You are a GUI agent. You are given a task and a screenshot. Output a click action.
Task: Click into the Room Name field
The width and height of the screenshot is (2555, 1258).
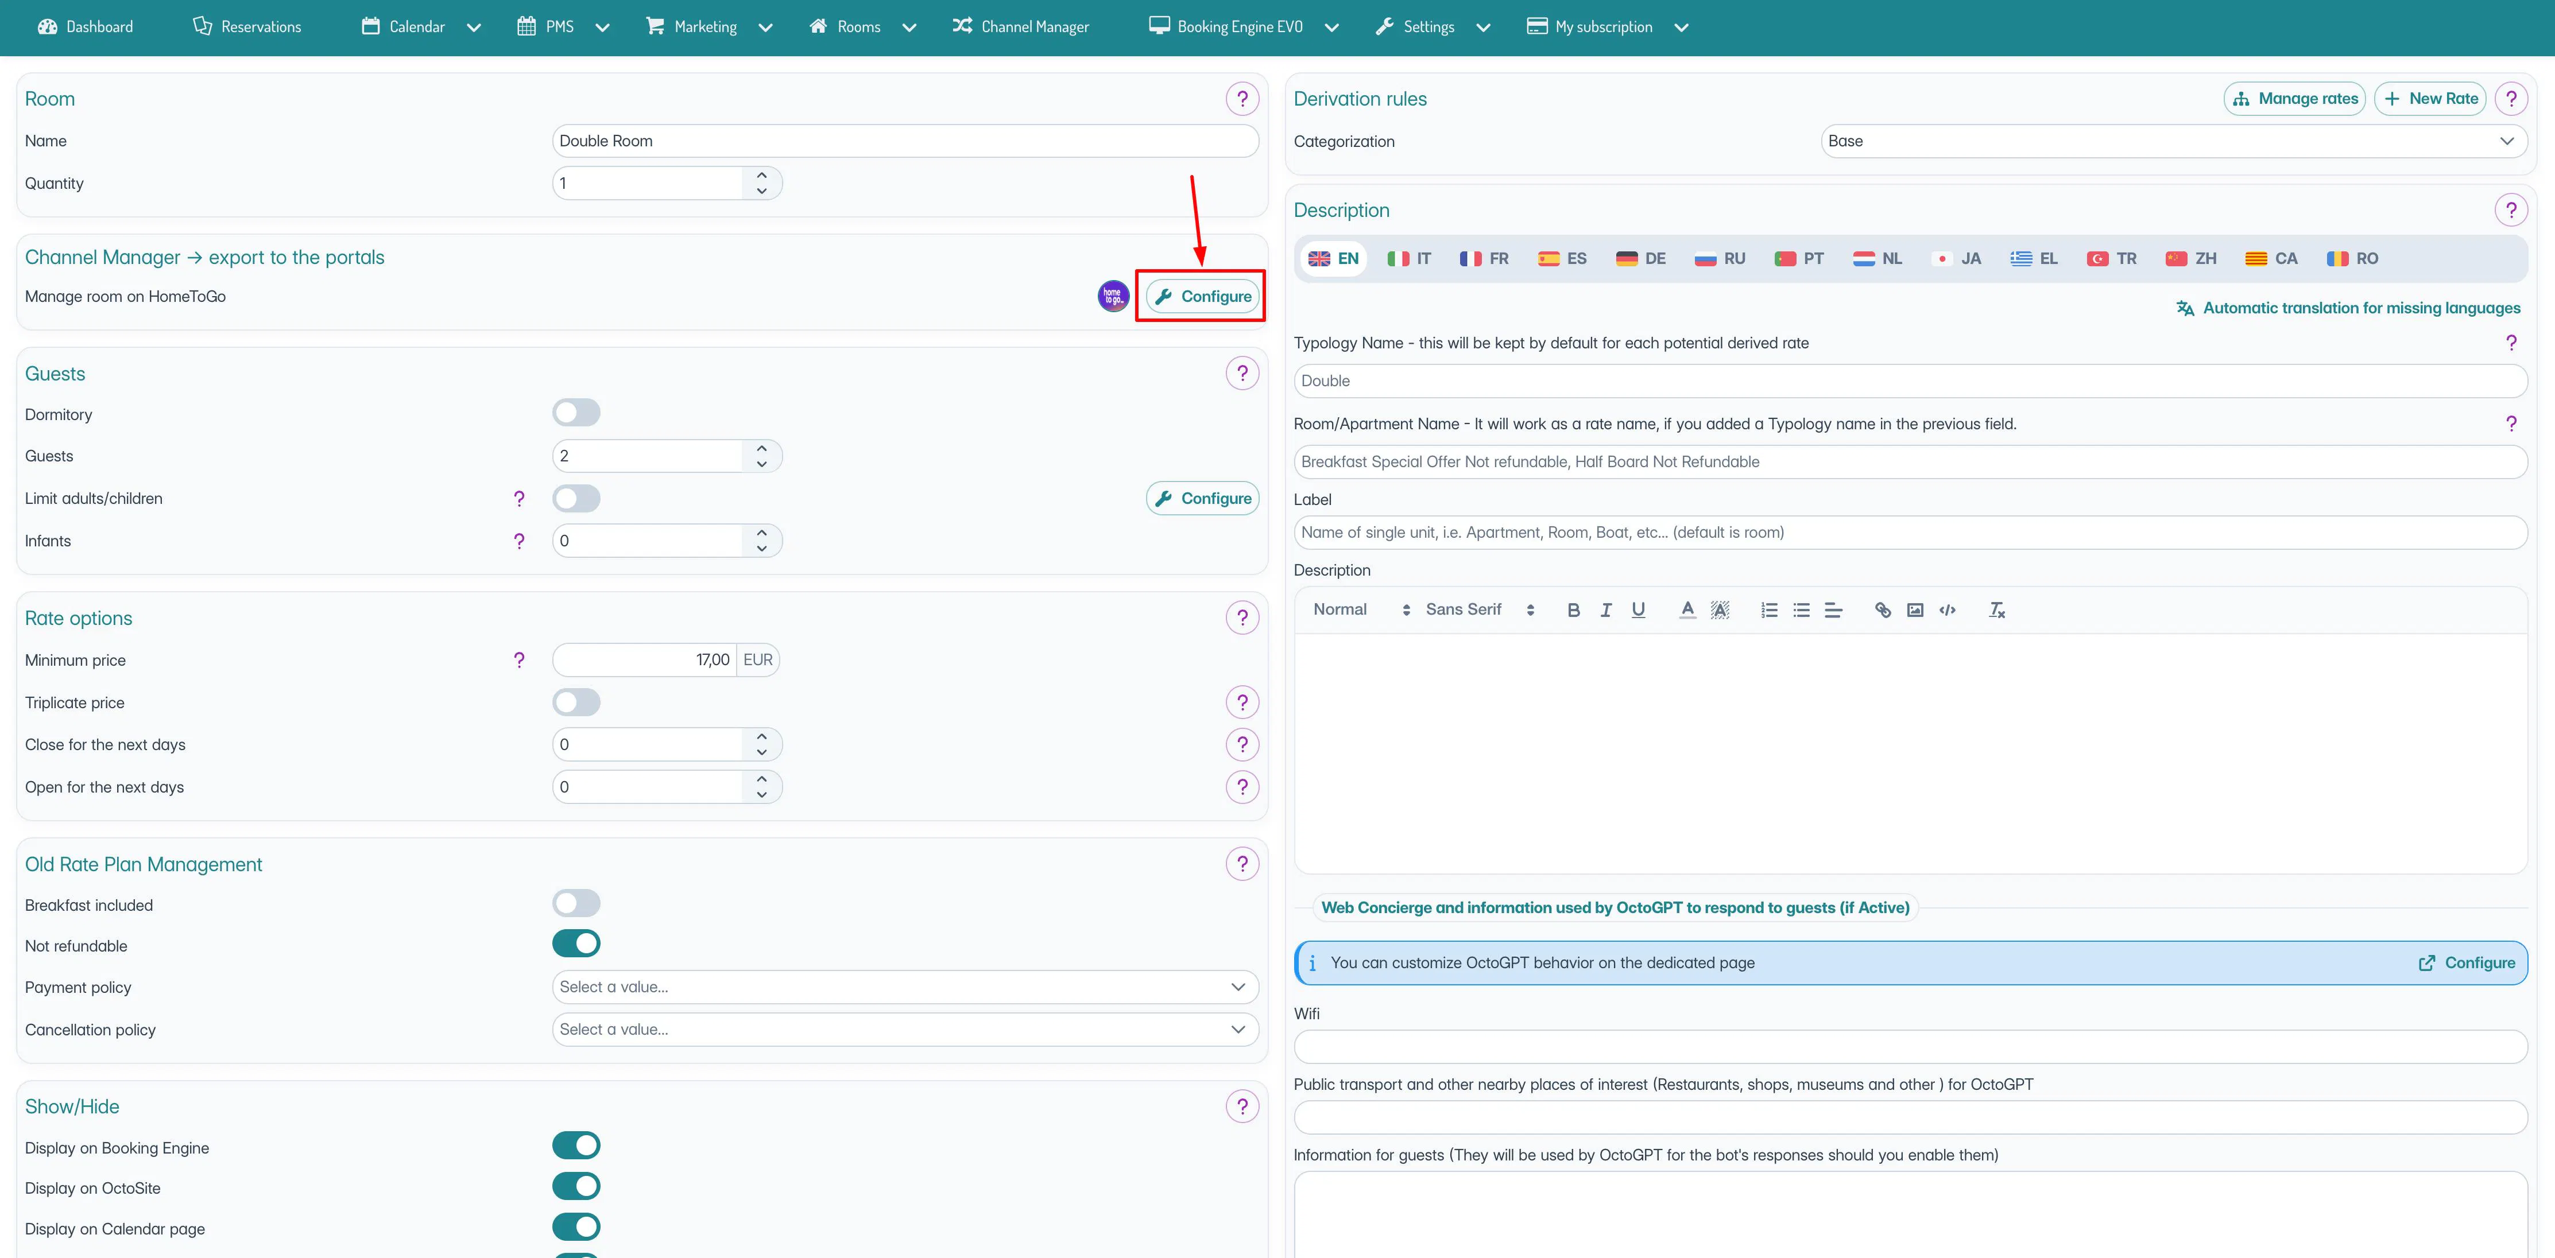[x=904, y=141]
